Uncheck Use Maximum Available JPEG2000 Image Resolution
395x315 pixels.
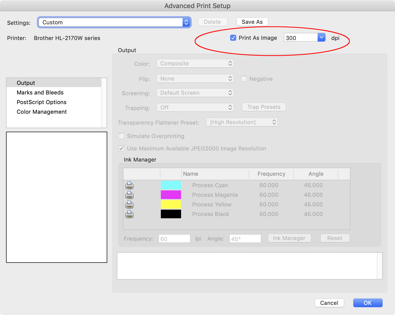[121, 148]
